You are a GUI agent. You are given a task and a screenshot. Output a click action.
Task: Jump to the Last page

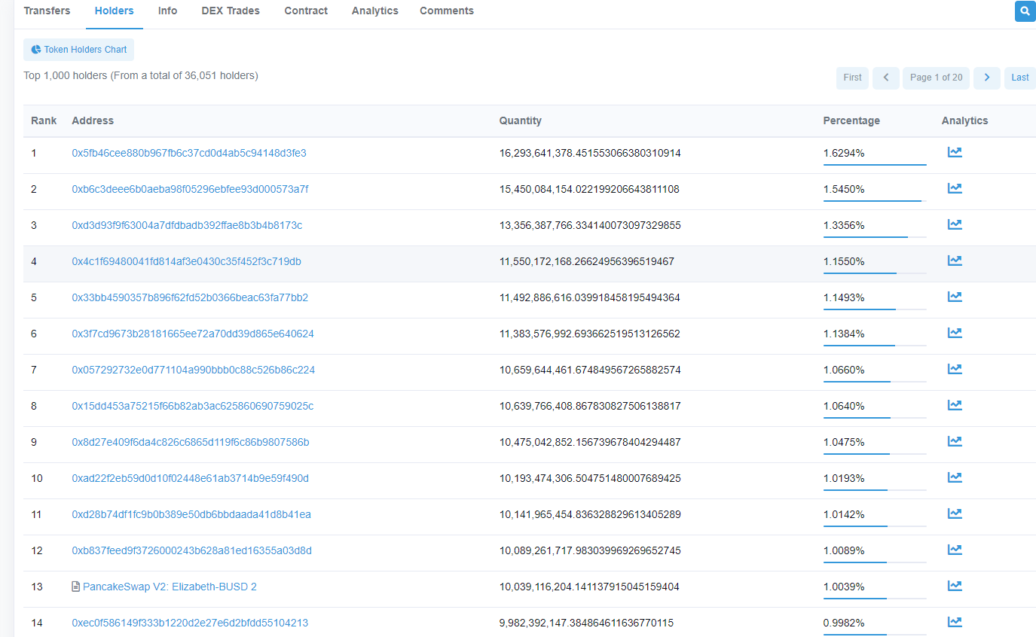[x=1019, y=78]
